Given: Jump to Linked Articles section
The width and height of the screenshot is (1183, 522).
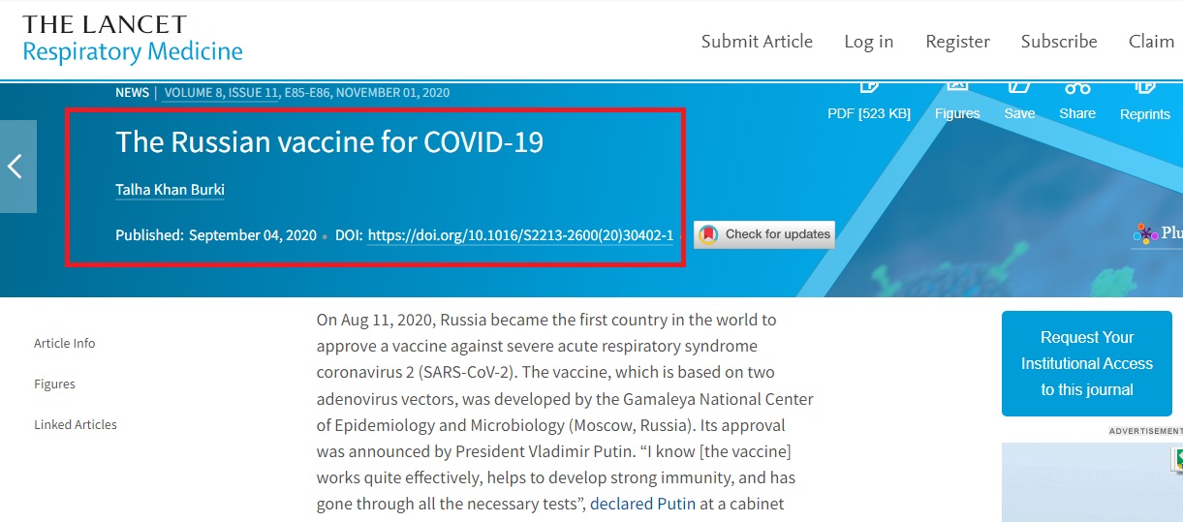Looking at the screenshot, I should pos(76,424).
